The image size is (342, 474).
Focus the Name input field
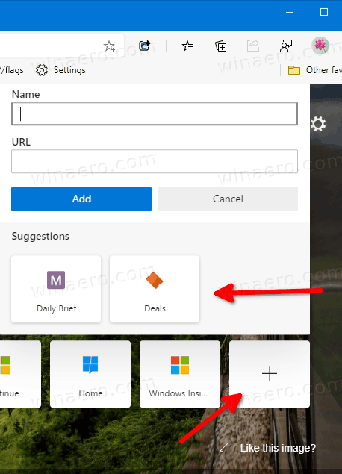155,113
